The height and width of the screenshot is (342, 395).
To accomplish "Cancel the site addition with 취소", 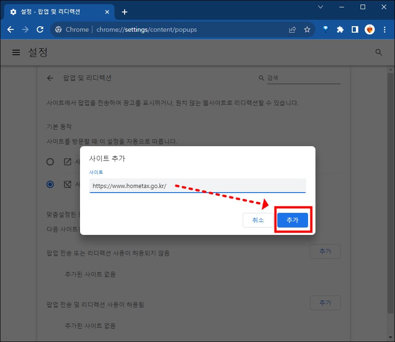I will pyautogui.click(x=258, y=220).
